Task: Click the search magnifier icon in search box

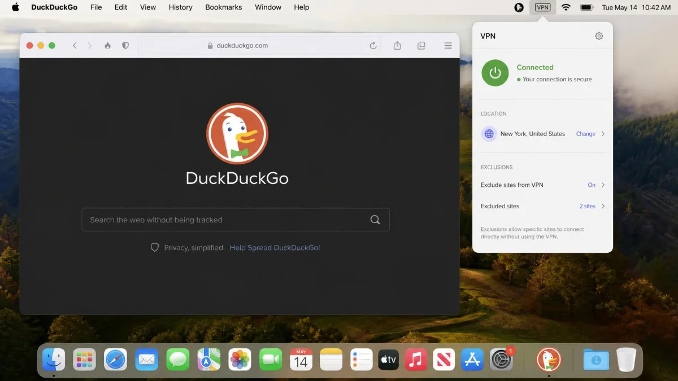Action: (375, 220)
